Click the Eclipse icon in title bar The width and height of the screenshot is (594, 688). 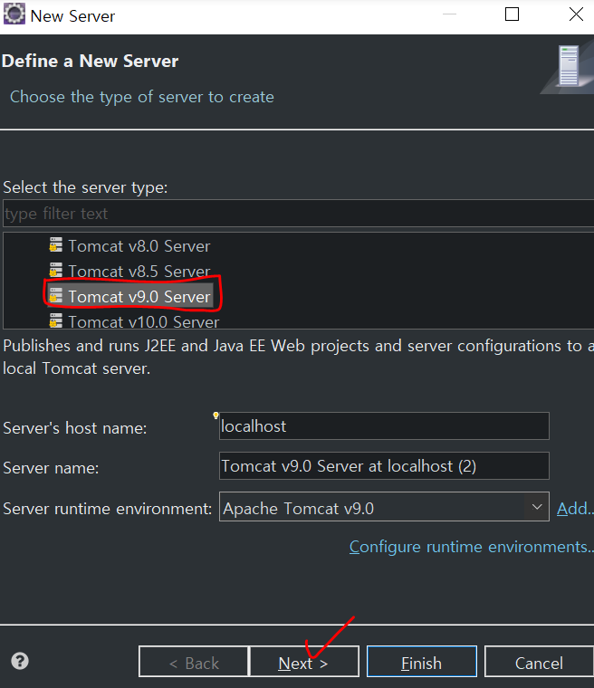coord(14,14)
